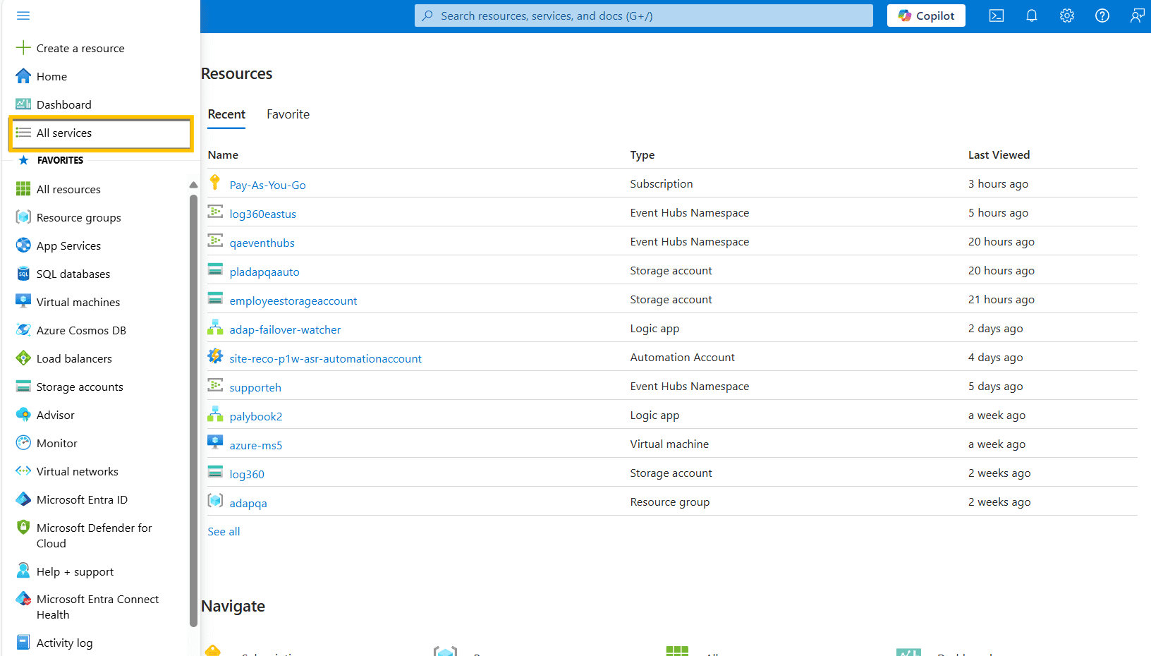
Task: Switch to the Favorite tab
Action: pos(288,114)
